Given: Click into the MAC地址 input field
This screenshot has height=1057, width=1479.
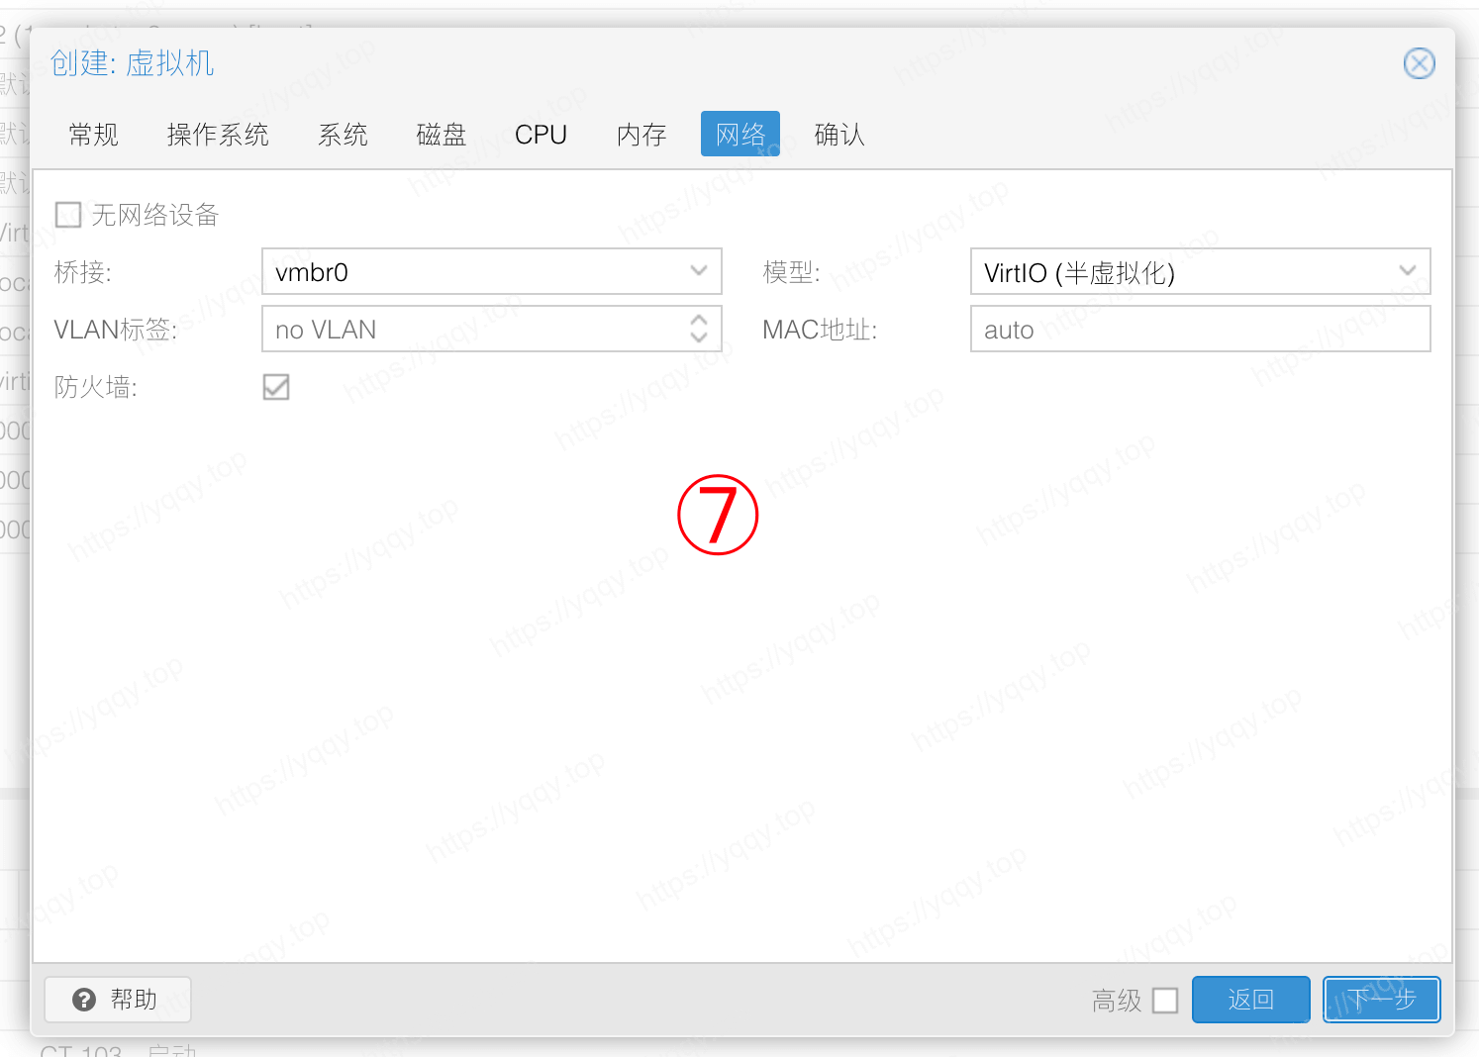Looking at the screenshot, I should (x=1200, y=330).
